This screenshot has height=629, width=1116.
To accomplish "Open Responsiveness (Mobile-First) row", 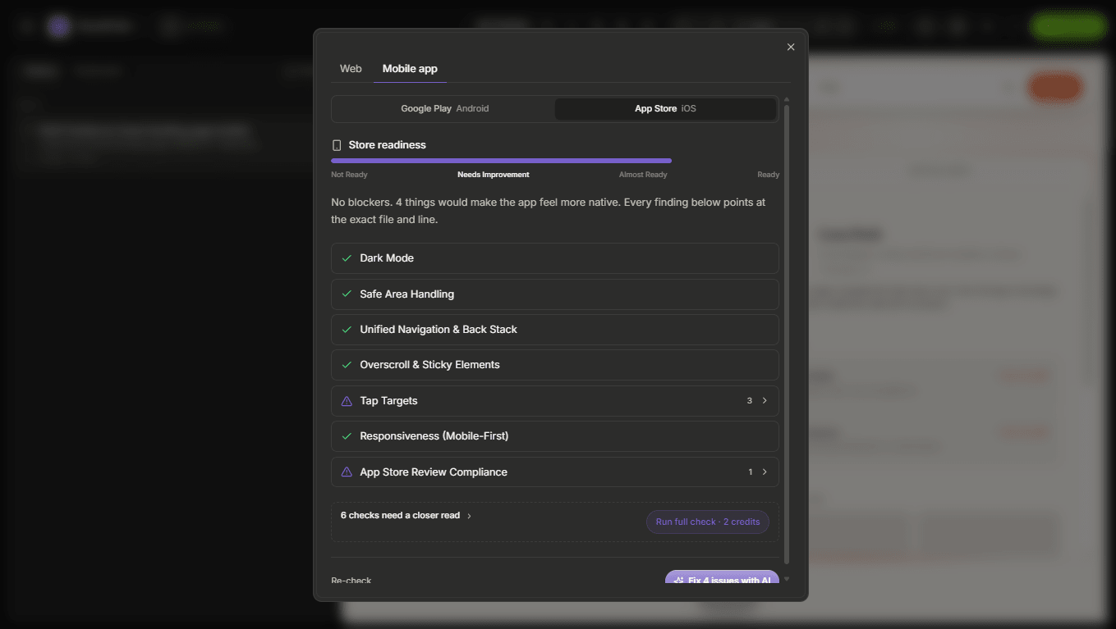I will click(x=555, y=436).
